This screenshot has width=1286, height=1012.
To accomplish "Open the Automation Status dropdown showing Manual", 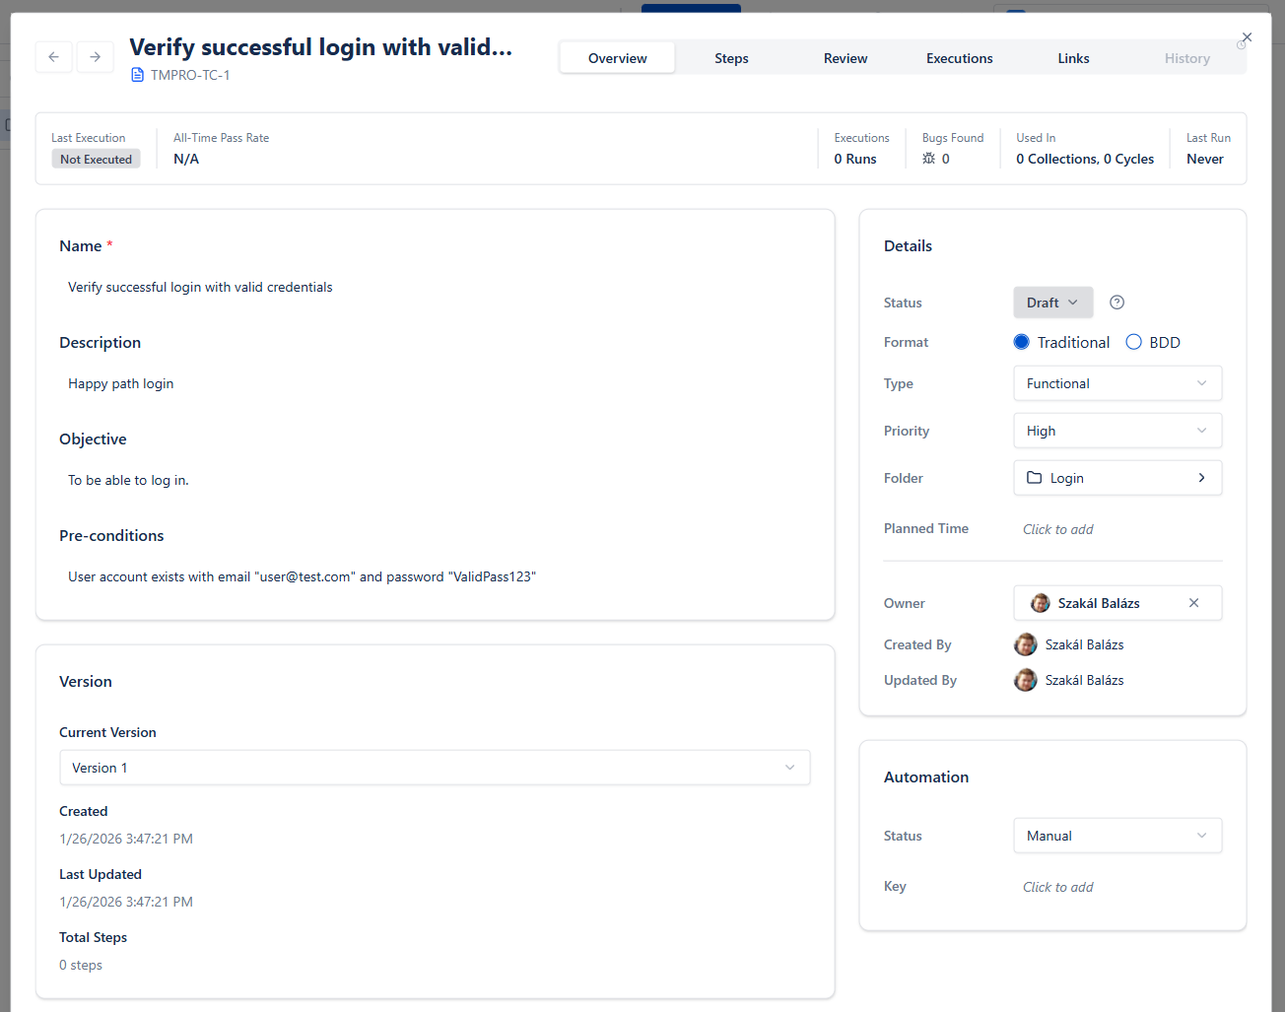I will [1117, 835].
